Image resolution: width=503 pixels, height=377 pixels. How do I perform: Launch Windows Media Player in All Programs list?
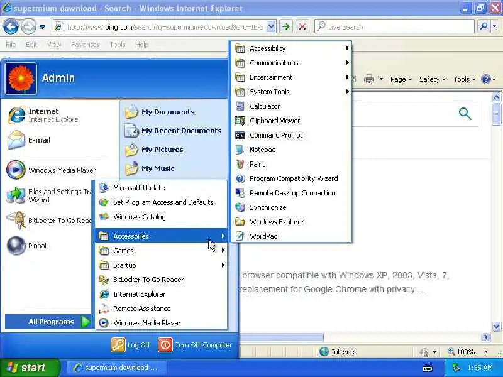click(x=161, y=323)
